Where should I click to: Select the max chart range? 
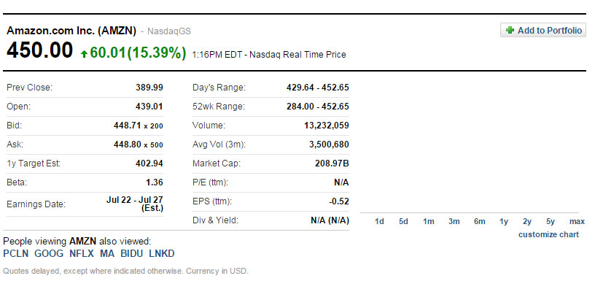[x=577, y=221]
